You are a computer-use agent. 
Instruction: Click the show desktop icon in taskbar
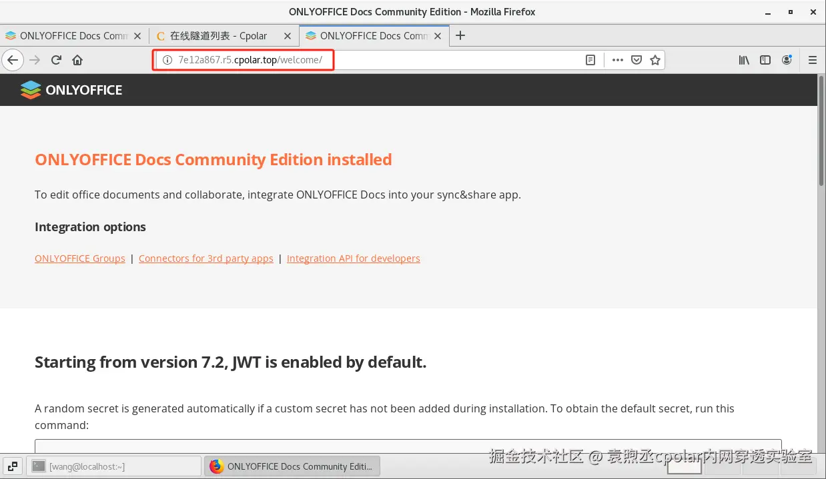click(13, 466)
